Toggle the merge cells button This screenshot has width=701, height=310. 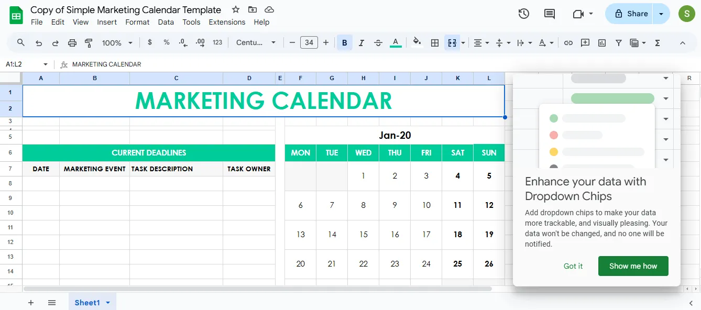[x=452, y=43]
